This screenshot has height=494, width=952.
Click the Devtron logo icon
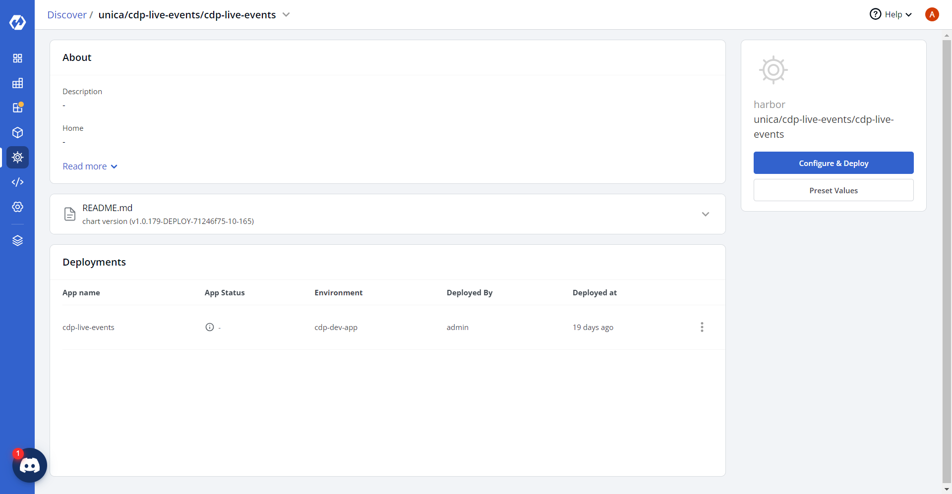tap(17, 22)
